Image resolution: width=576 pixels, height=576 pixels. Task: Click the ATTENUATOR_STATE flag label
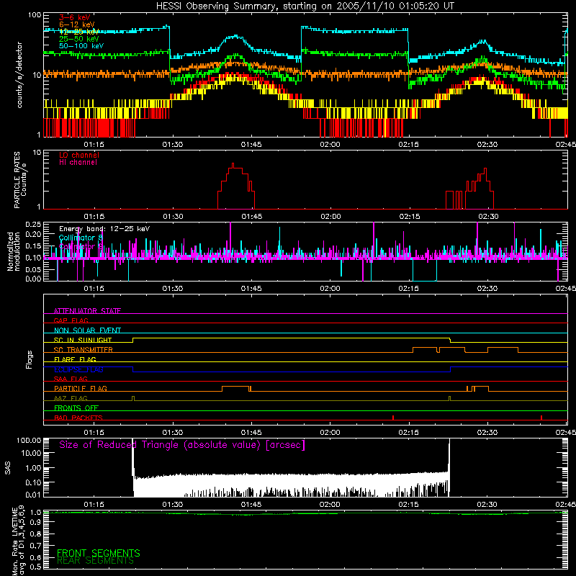coord(87,311)
